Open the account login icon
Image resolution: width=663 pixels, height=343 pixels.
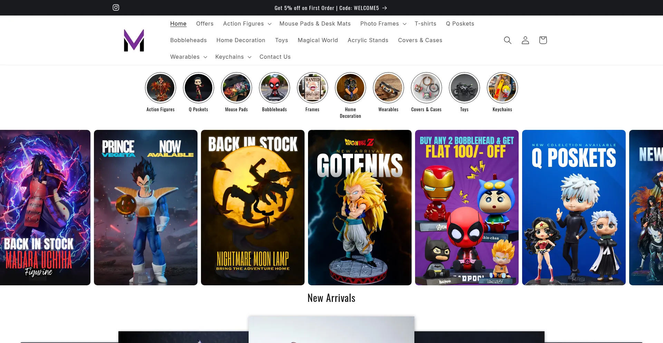point(525,40)
